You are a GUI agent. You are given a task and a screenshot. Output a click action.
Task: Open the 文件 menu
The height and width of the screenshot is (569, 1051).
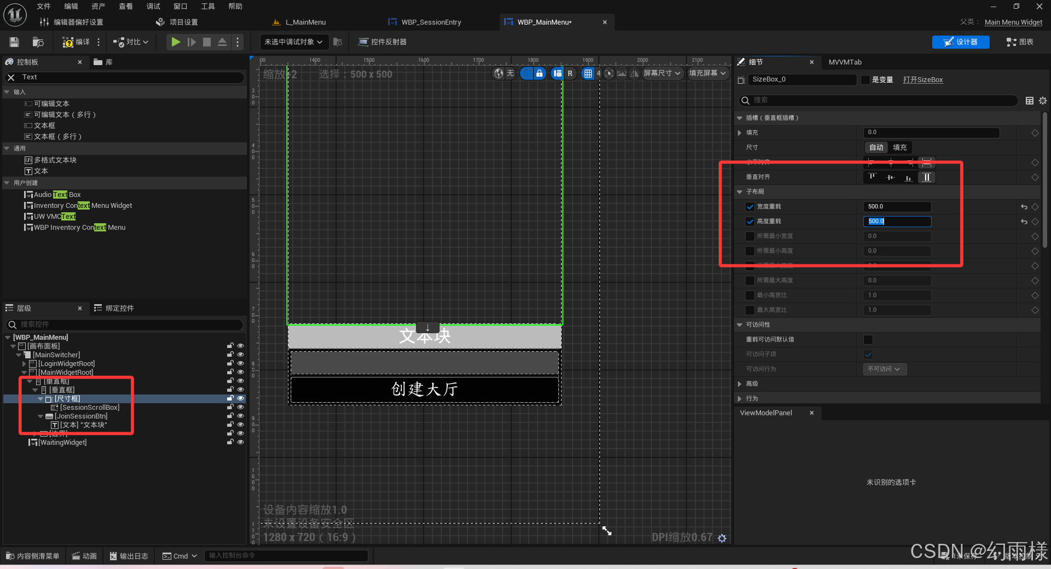tap(44, 6)
